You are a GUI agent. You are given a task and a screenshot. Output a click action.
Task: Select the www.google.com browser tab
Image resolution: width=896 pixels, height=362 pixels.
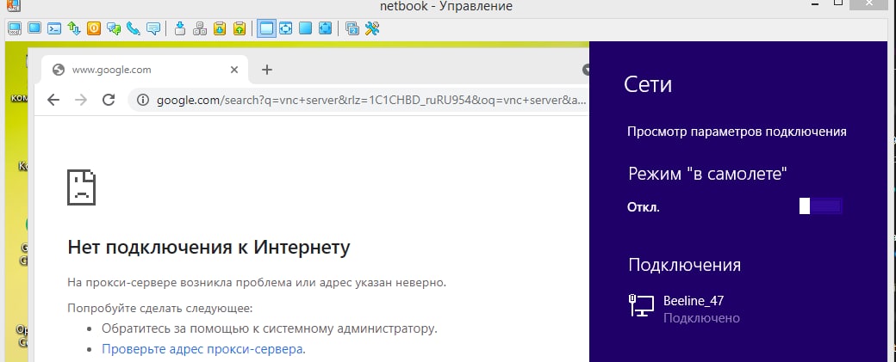145,70
